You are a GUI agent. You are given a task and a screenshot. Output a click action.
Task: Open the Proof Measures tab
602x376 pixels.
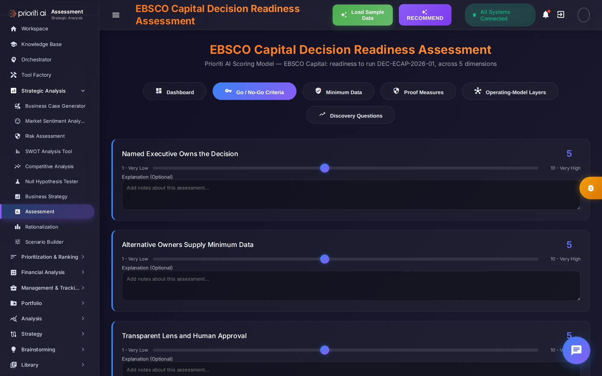click(x=418, y=91)
